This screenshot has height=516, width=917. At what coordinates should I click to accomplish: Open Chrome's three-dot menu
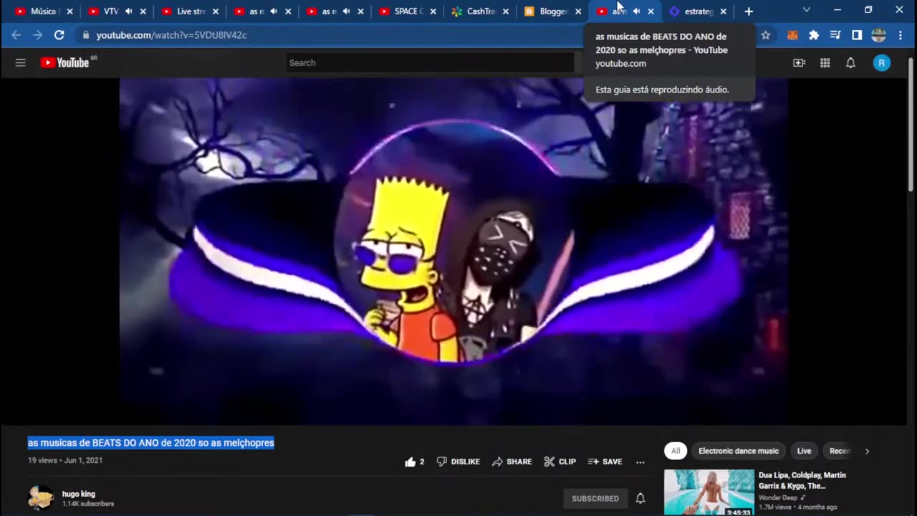coord(901,34)
